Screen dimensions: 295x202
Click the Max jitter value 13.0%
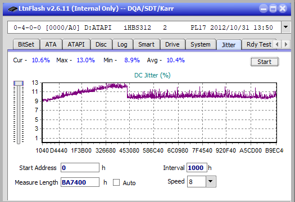point(86,60)
